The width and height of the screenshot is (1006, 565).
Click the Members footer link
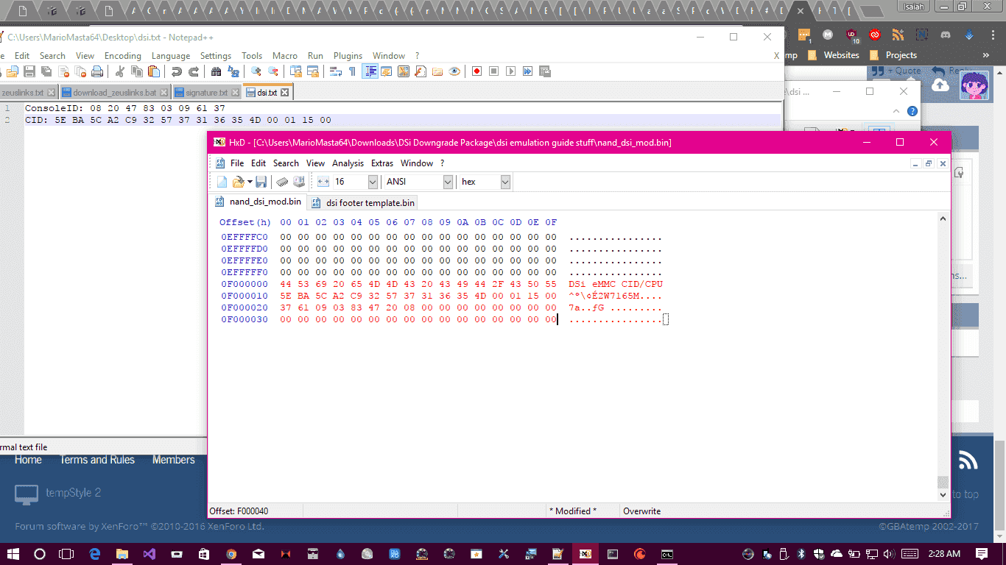[x=174, y=460]
